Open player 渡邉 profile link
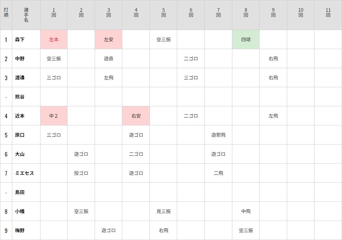Screen dimensions: 342x240 (x=20, y=78)
